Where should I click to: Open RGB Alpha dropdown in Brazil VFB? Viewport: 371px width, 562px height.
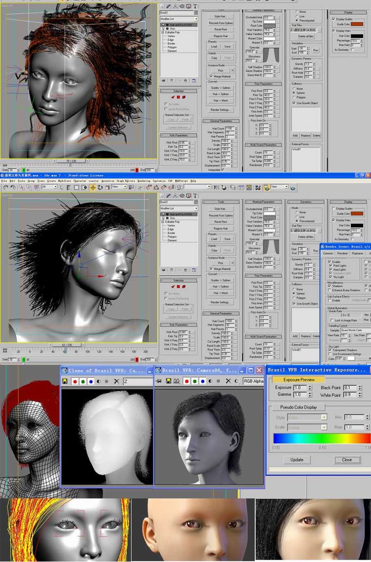254,381
